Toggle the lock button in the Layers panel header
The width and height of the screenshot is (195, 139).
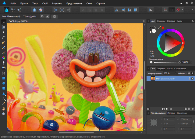click(192, 73)
